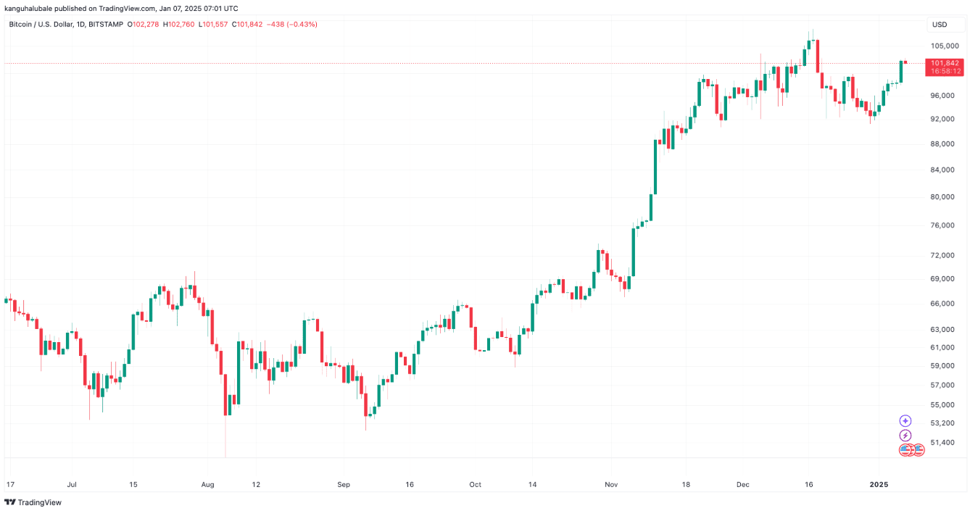Select the Dec label on the time axis

[744, 484]
